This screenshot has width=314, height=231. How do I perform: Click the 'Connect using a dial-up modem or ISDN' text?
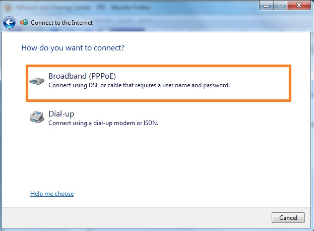pyautogui.click(x=103, y=123)
